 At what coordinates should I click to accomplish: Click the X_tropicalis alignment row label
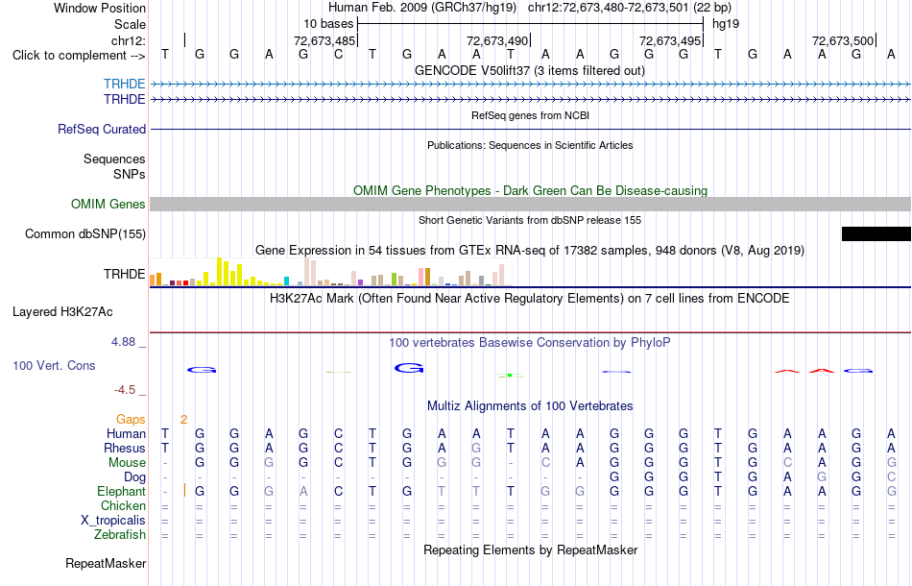click(x=113, y=521)
